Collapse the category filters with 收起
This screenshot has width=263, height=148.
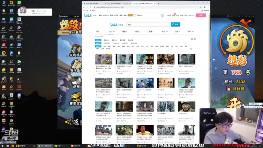pos(192,49)
